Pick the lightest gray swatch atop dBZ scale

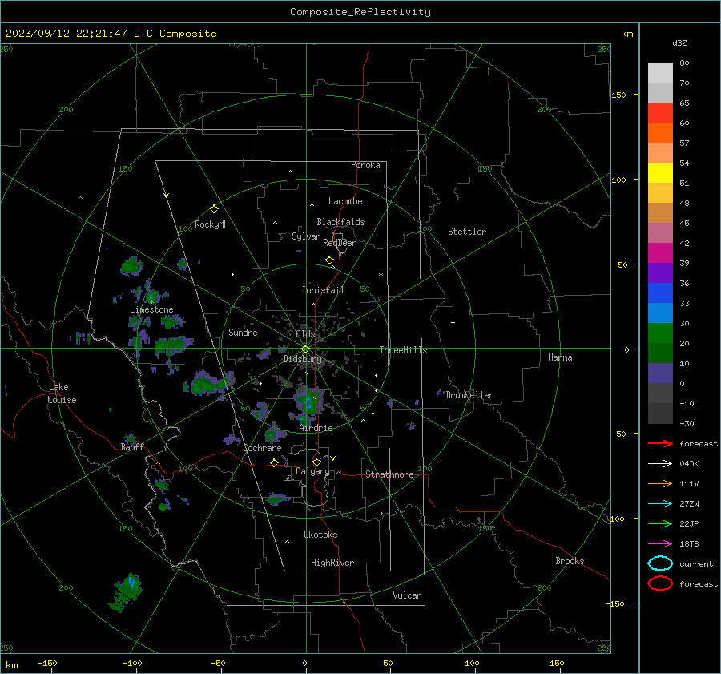(x=660, y=72)
